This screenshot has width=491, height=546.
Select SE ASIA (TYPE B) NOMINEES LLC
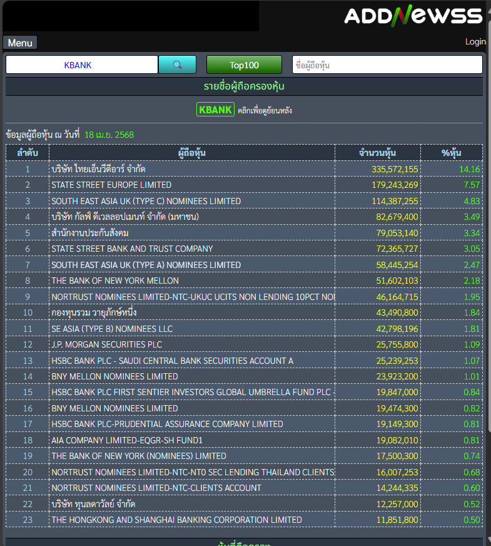tap(112, 329)
